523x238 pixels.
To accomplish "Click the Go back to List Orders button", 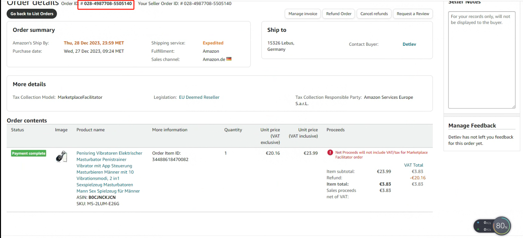I will pos(32,14).
